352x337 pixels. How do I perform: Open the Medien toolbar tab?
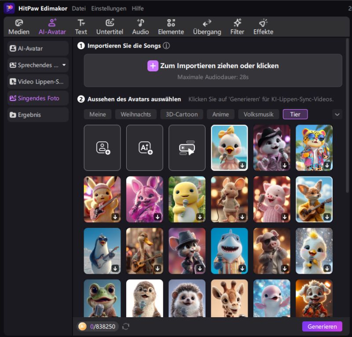coord(19,27)
